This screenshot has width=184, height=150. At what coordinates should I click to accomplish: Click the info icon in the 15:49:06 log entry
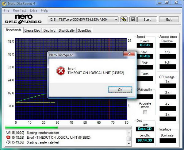(x=8, y=142)
